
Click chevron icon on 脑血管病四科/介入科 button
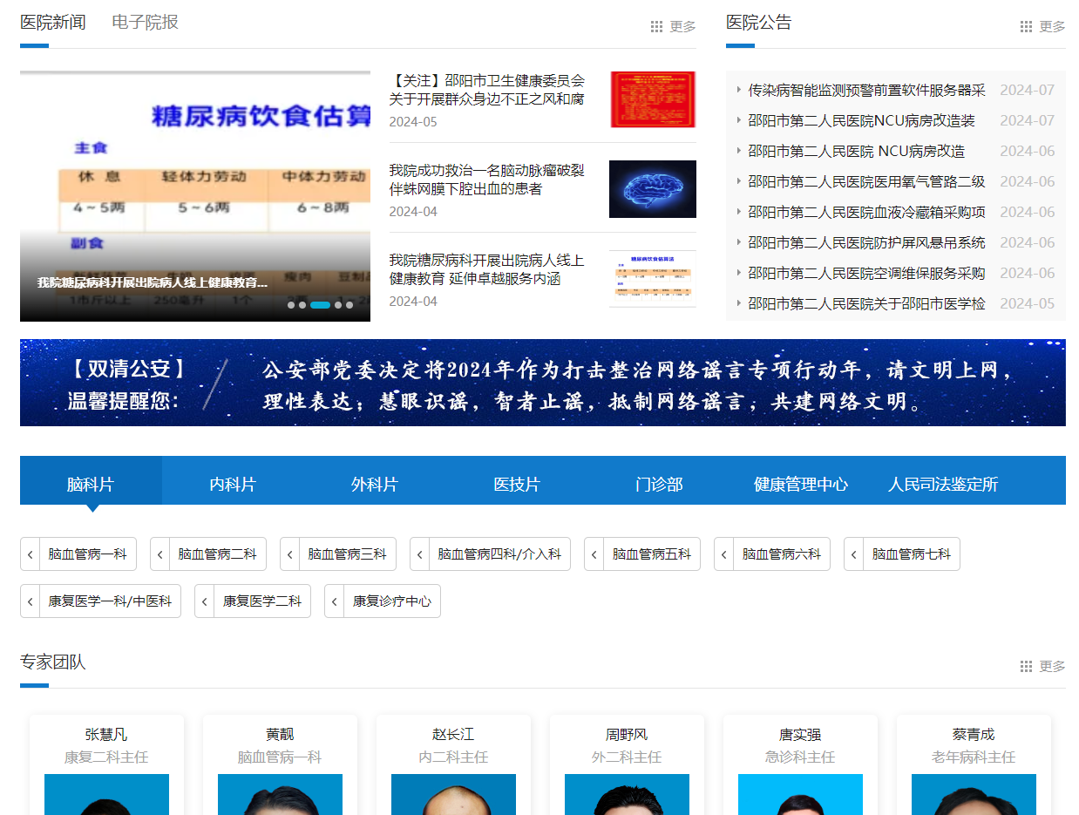pyautogui.click(x=420, y=554)
